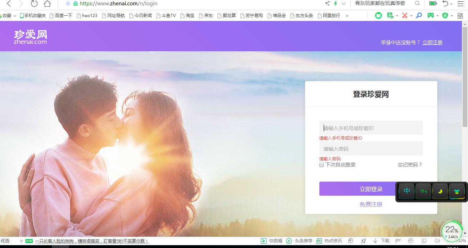This screenshot has width=468, height=248.
Task: Open the gamepad icon's dropdown arrow
Action: 437,15
